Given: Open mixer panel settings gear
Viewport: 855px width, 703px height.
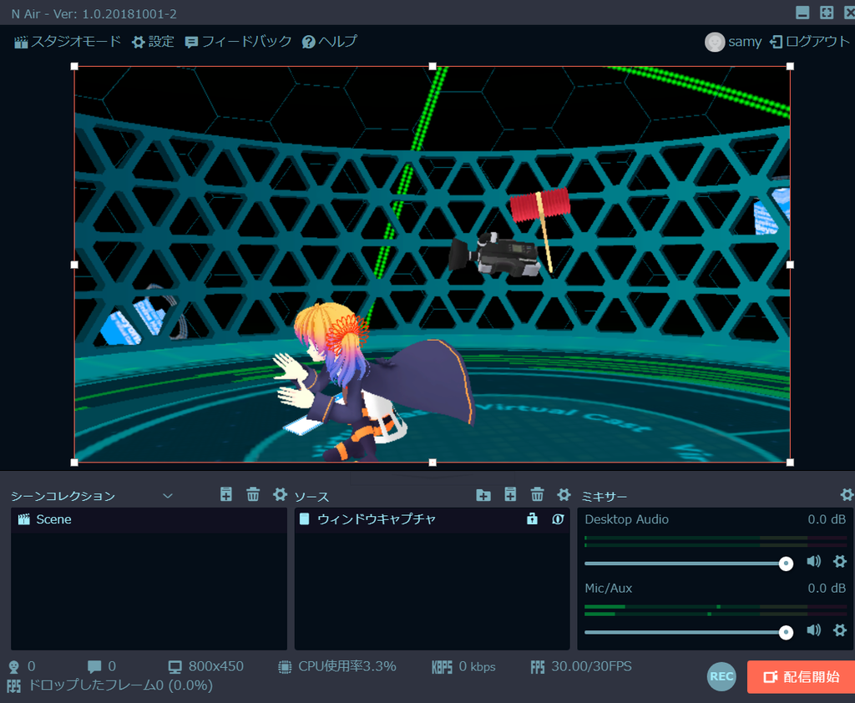Looking at the screenshot, I should (847, 494).
